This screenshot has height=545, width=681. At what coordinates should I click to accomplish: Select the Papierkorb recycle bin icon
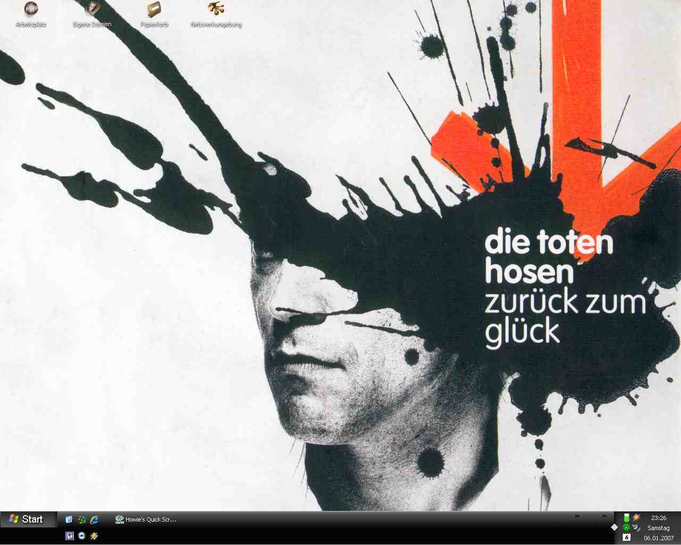point(154,14)
